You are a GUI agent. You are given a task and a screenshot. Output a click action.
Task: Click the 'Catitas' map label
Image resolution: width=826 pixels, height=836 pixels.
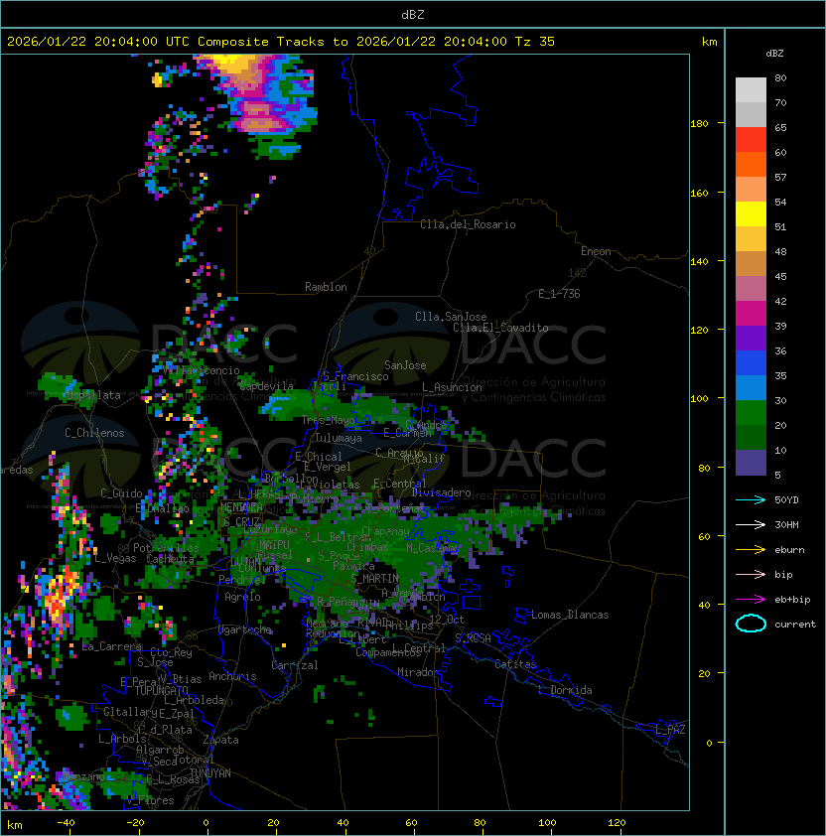pos(515,664)
